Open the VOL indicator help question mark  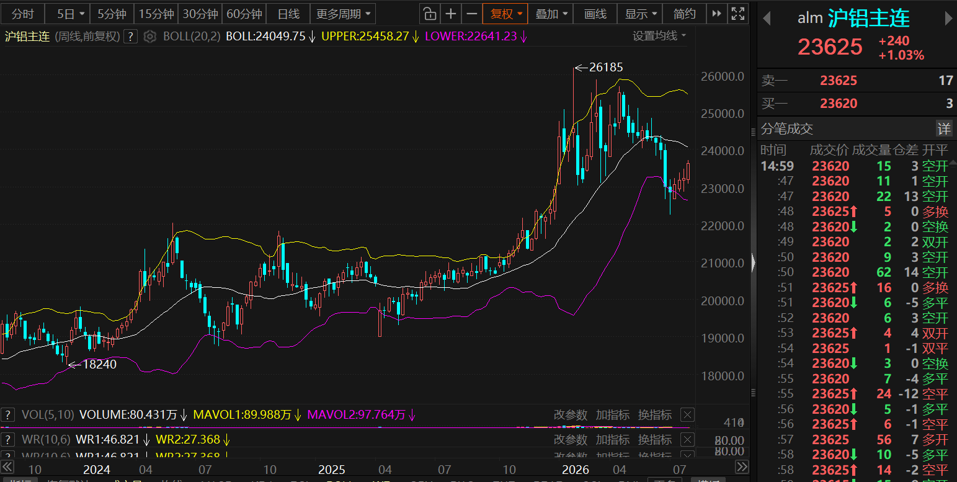9,415
